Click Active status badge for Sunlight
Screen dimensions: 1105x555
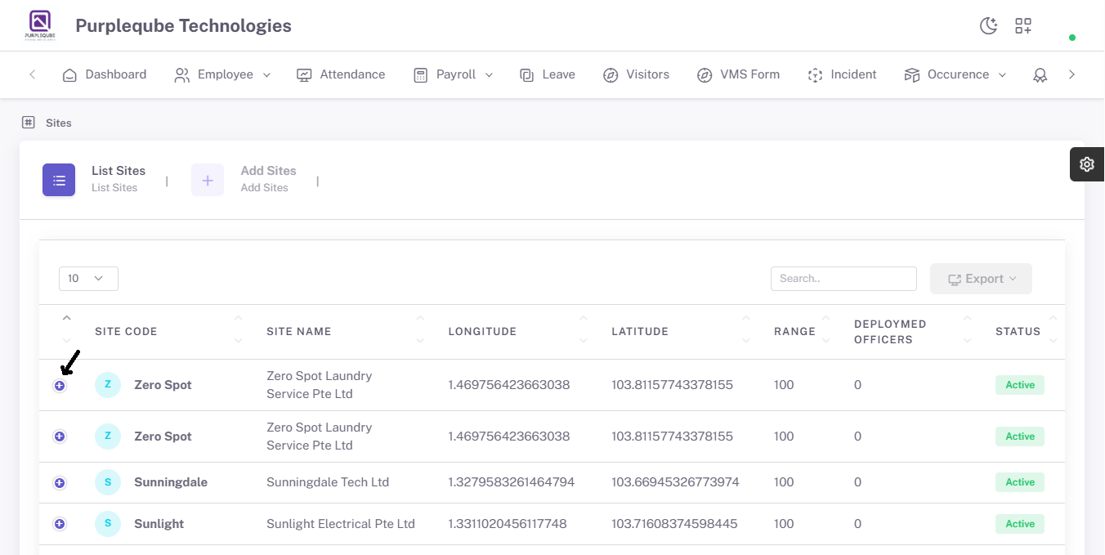point(1020,524)
